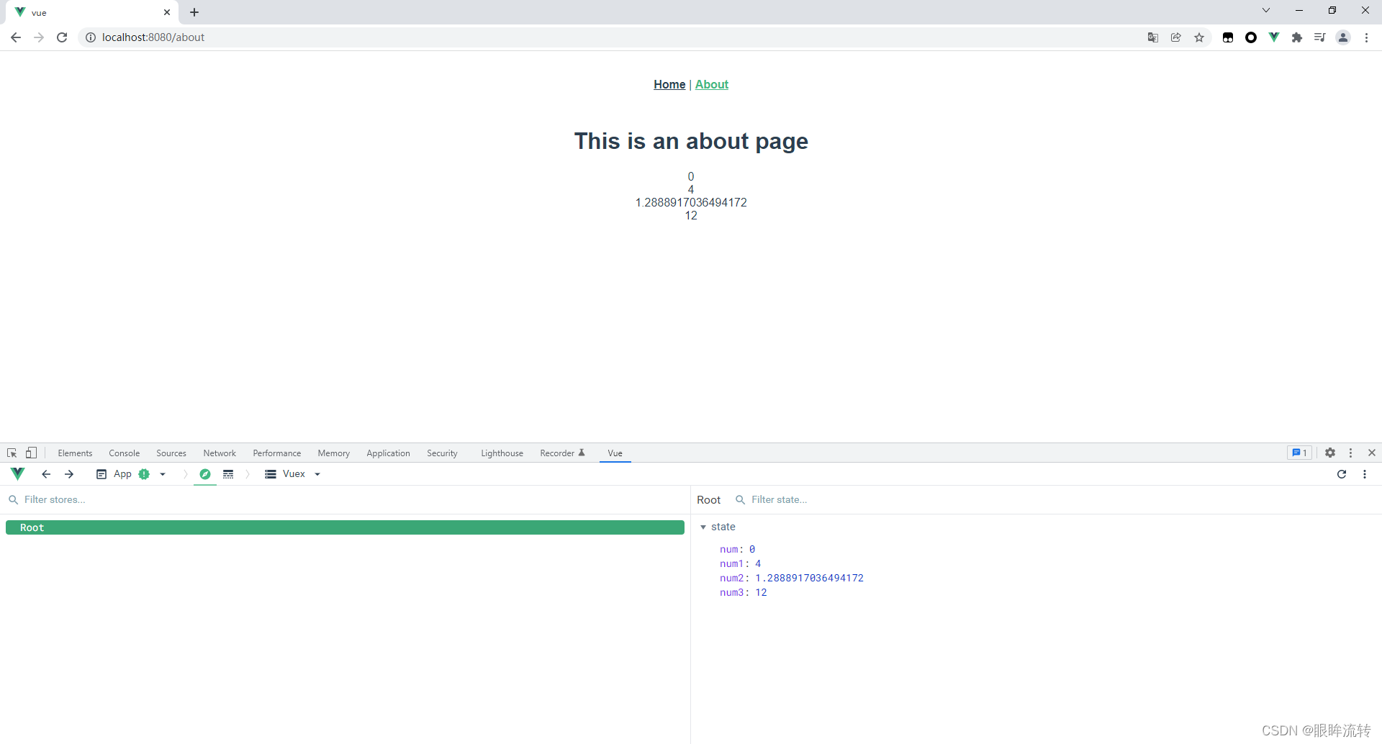Switch to the Elements tab
This screenshot has width=1382, height=744.
tap(75, 453)
